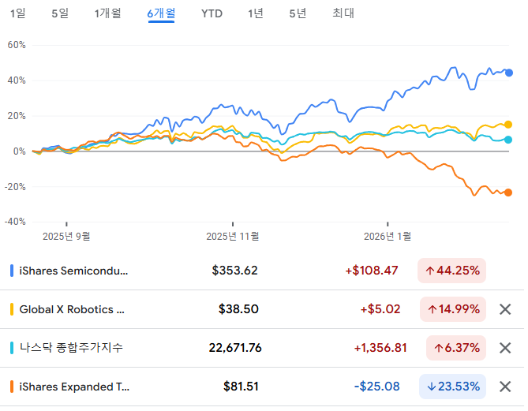Show the 1년 chart range

255,13
